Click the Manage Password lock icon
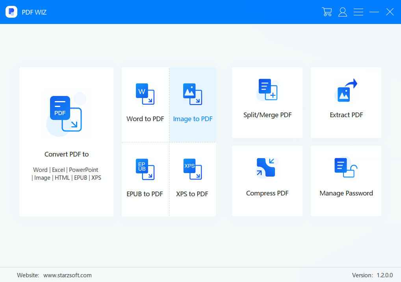401x282 pixels. click(346, 168)
